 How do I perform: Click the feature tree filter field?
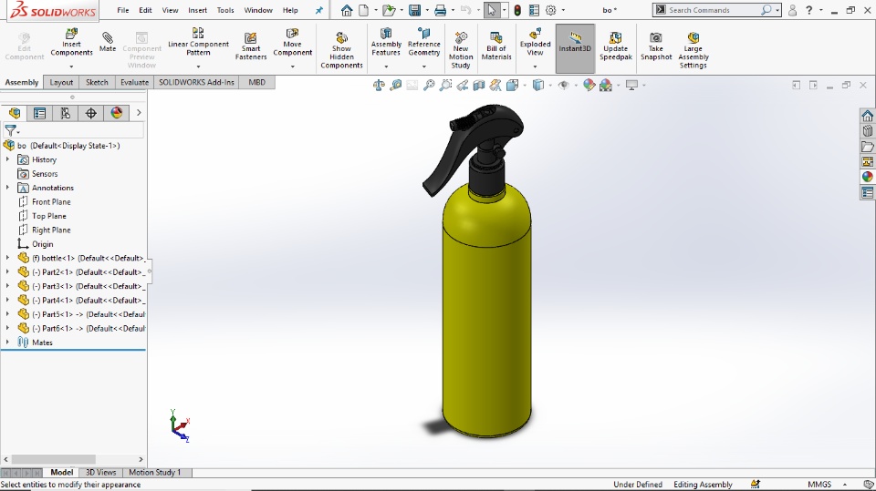[73, 130]
